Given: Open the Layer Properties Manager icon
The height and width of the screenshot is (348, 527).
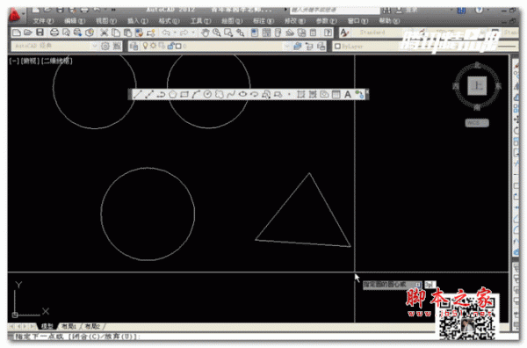Looking at the screenshot, I should [134, 46].
